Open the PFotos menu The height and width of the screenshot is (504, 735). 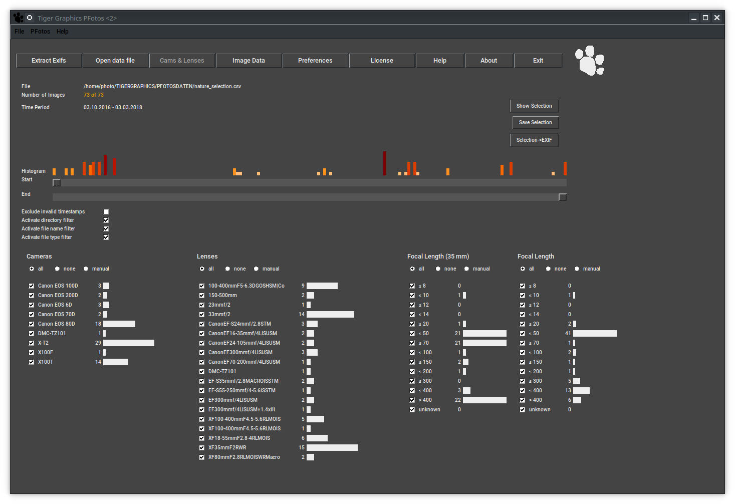(x=40, y=32)
